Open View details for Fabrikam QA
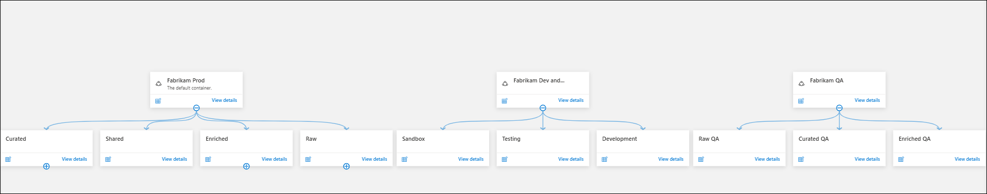987x194 pixels. click(867, 100)
